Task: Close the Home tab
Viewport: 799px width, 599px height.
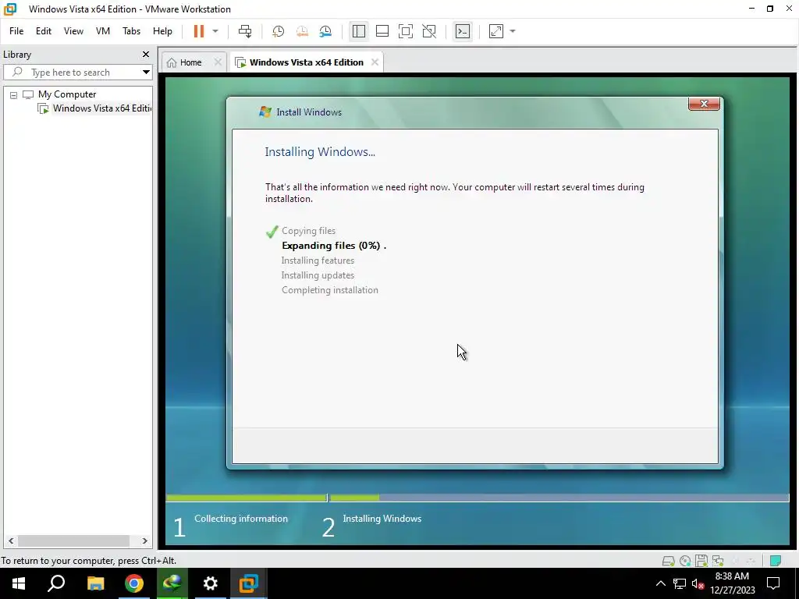Action: click(218, 62)
